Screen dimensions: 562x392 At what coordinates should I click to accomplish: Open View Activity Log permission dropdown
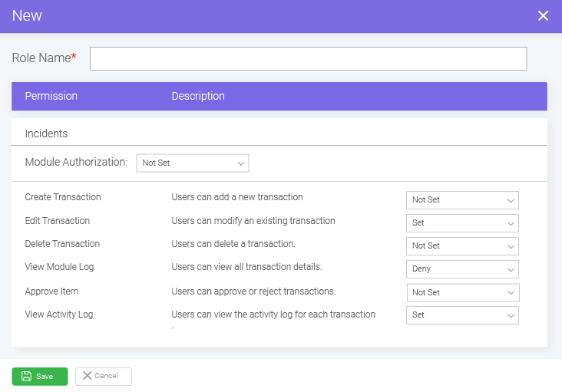point(462,315)
